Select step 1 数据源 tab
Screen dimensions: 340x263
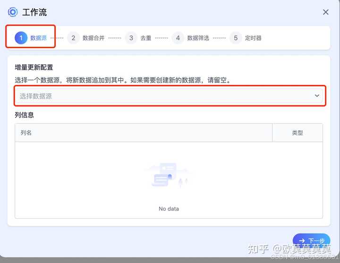pos(31,38)
